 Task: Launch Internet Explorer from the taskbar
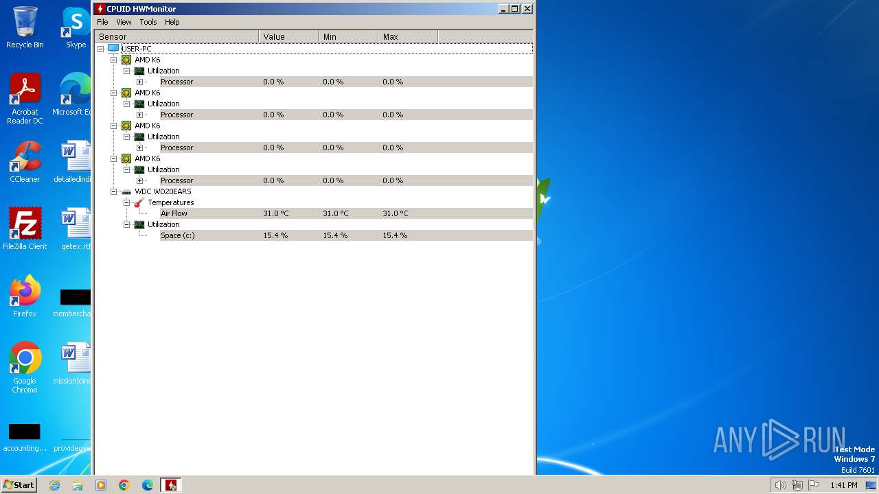[x=54, y=485]
